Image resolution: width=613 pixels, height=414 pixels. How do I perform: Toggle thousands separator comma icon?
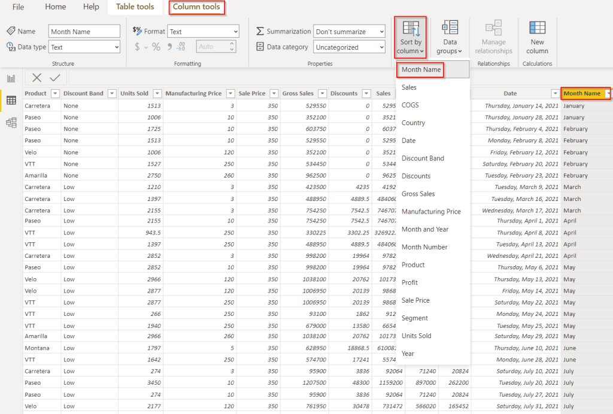[169, 47]
